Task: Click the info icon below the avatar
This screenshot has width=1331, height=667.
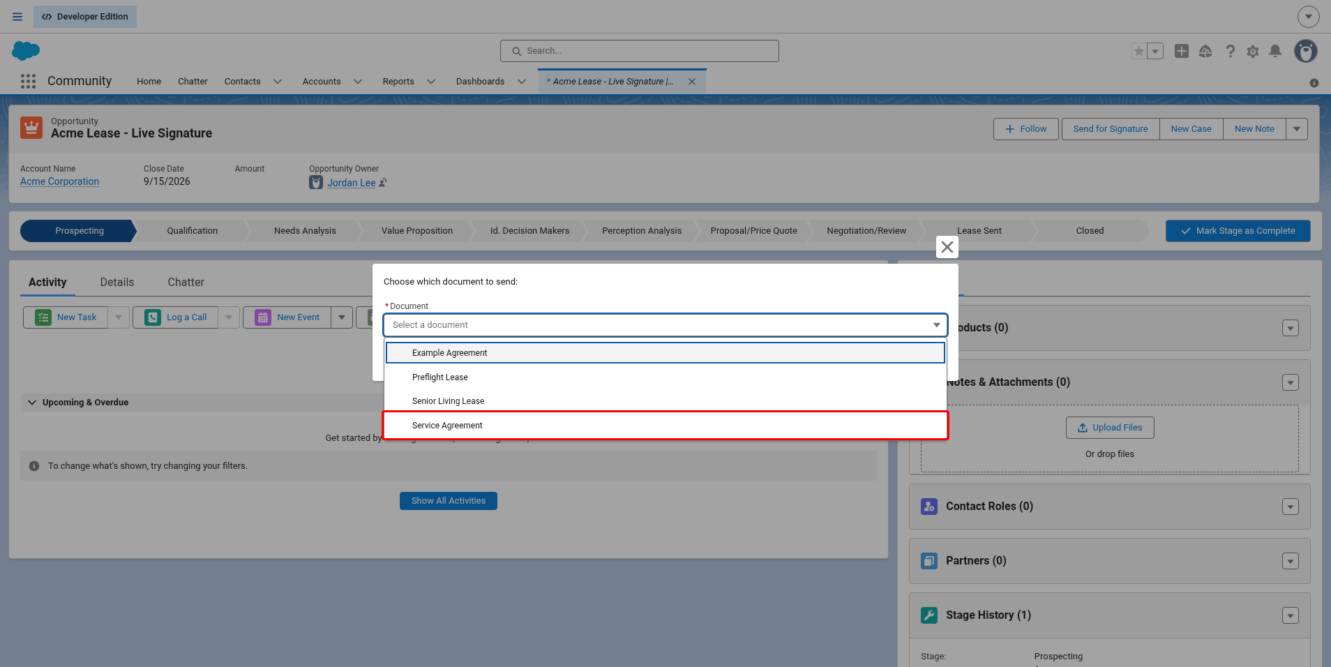Action: click(1314, 83)
